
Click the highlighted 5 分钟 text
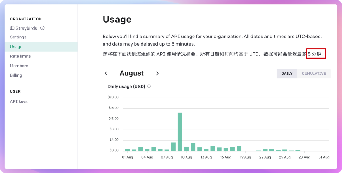point(316,54)
